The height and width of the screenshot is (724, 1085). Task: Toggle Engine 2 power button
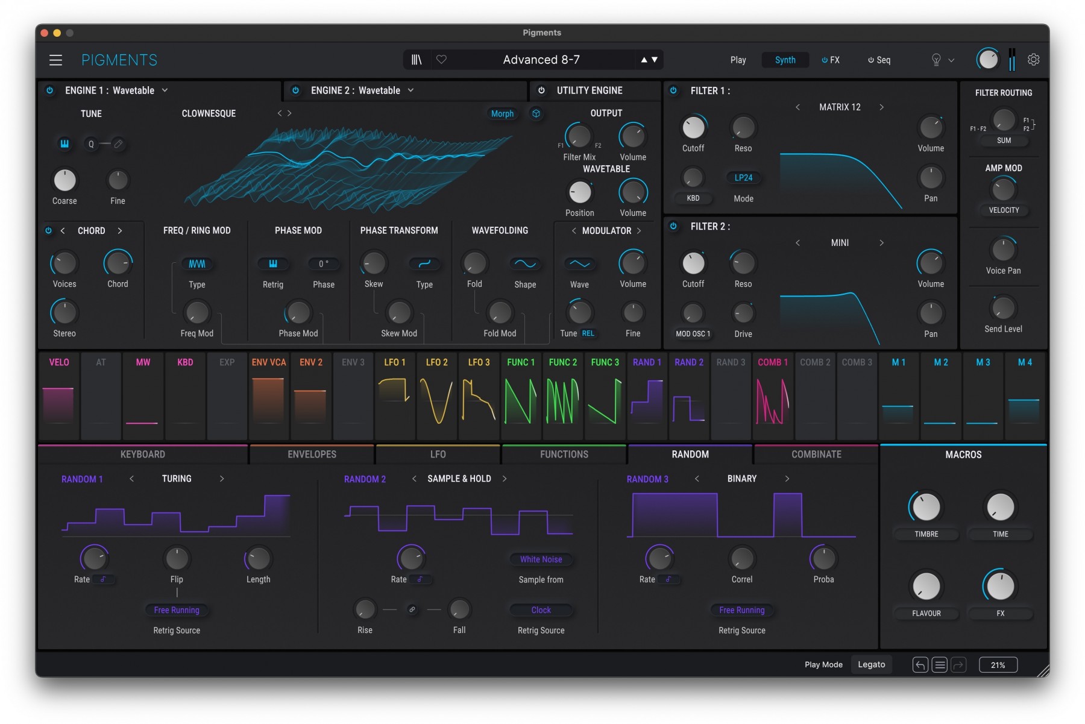pyautogui.click(x=295, y=90)
